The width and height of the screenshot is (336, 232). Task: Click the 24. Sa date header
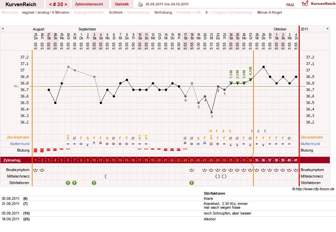[231, 36]
